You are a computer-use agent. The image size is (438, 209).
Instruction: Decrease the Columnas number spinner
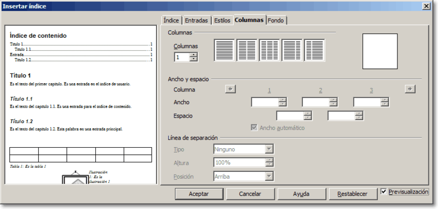[193, 59]
